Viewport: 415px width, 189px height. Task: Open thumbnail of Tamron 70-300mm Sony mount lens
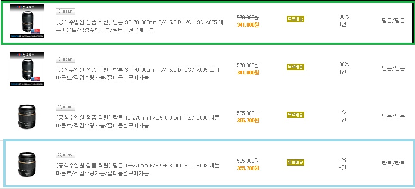pyautogui.click(x=27, y=69)
